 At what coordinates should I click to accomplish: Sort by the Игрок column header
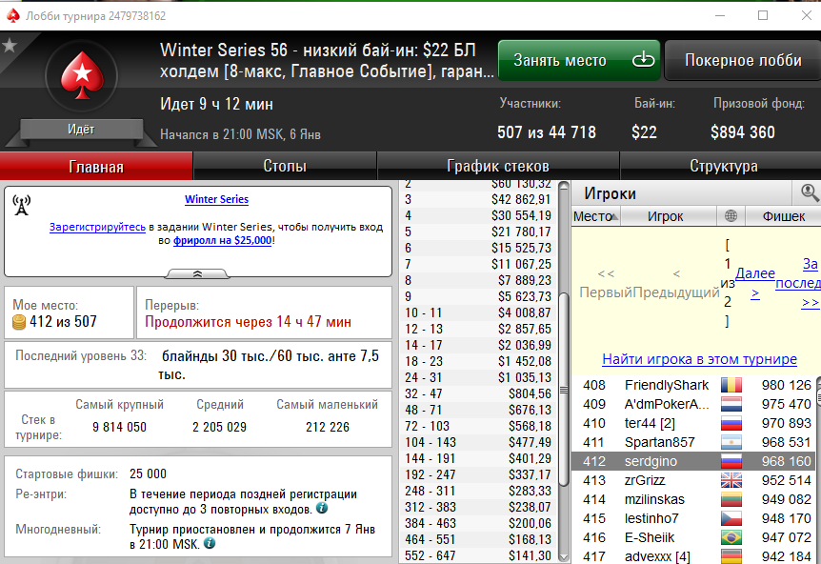coord(668,216)
